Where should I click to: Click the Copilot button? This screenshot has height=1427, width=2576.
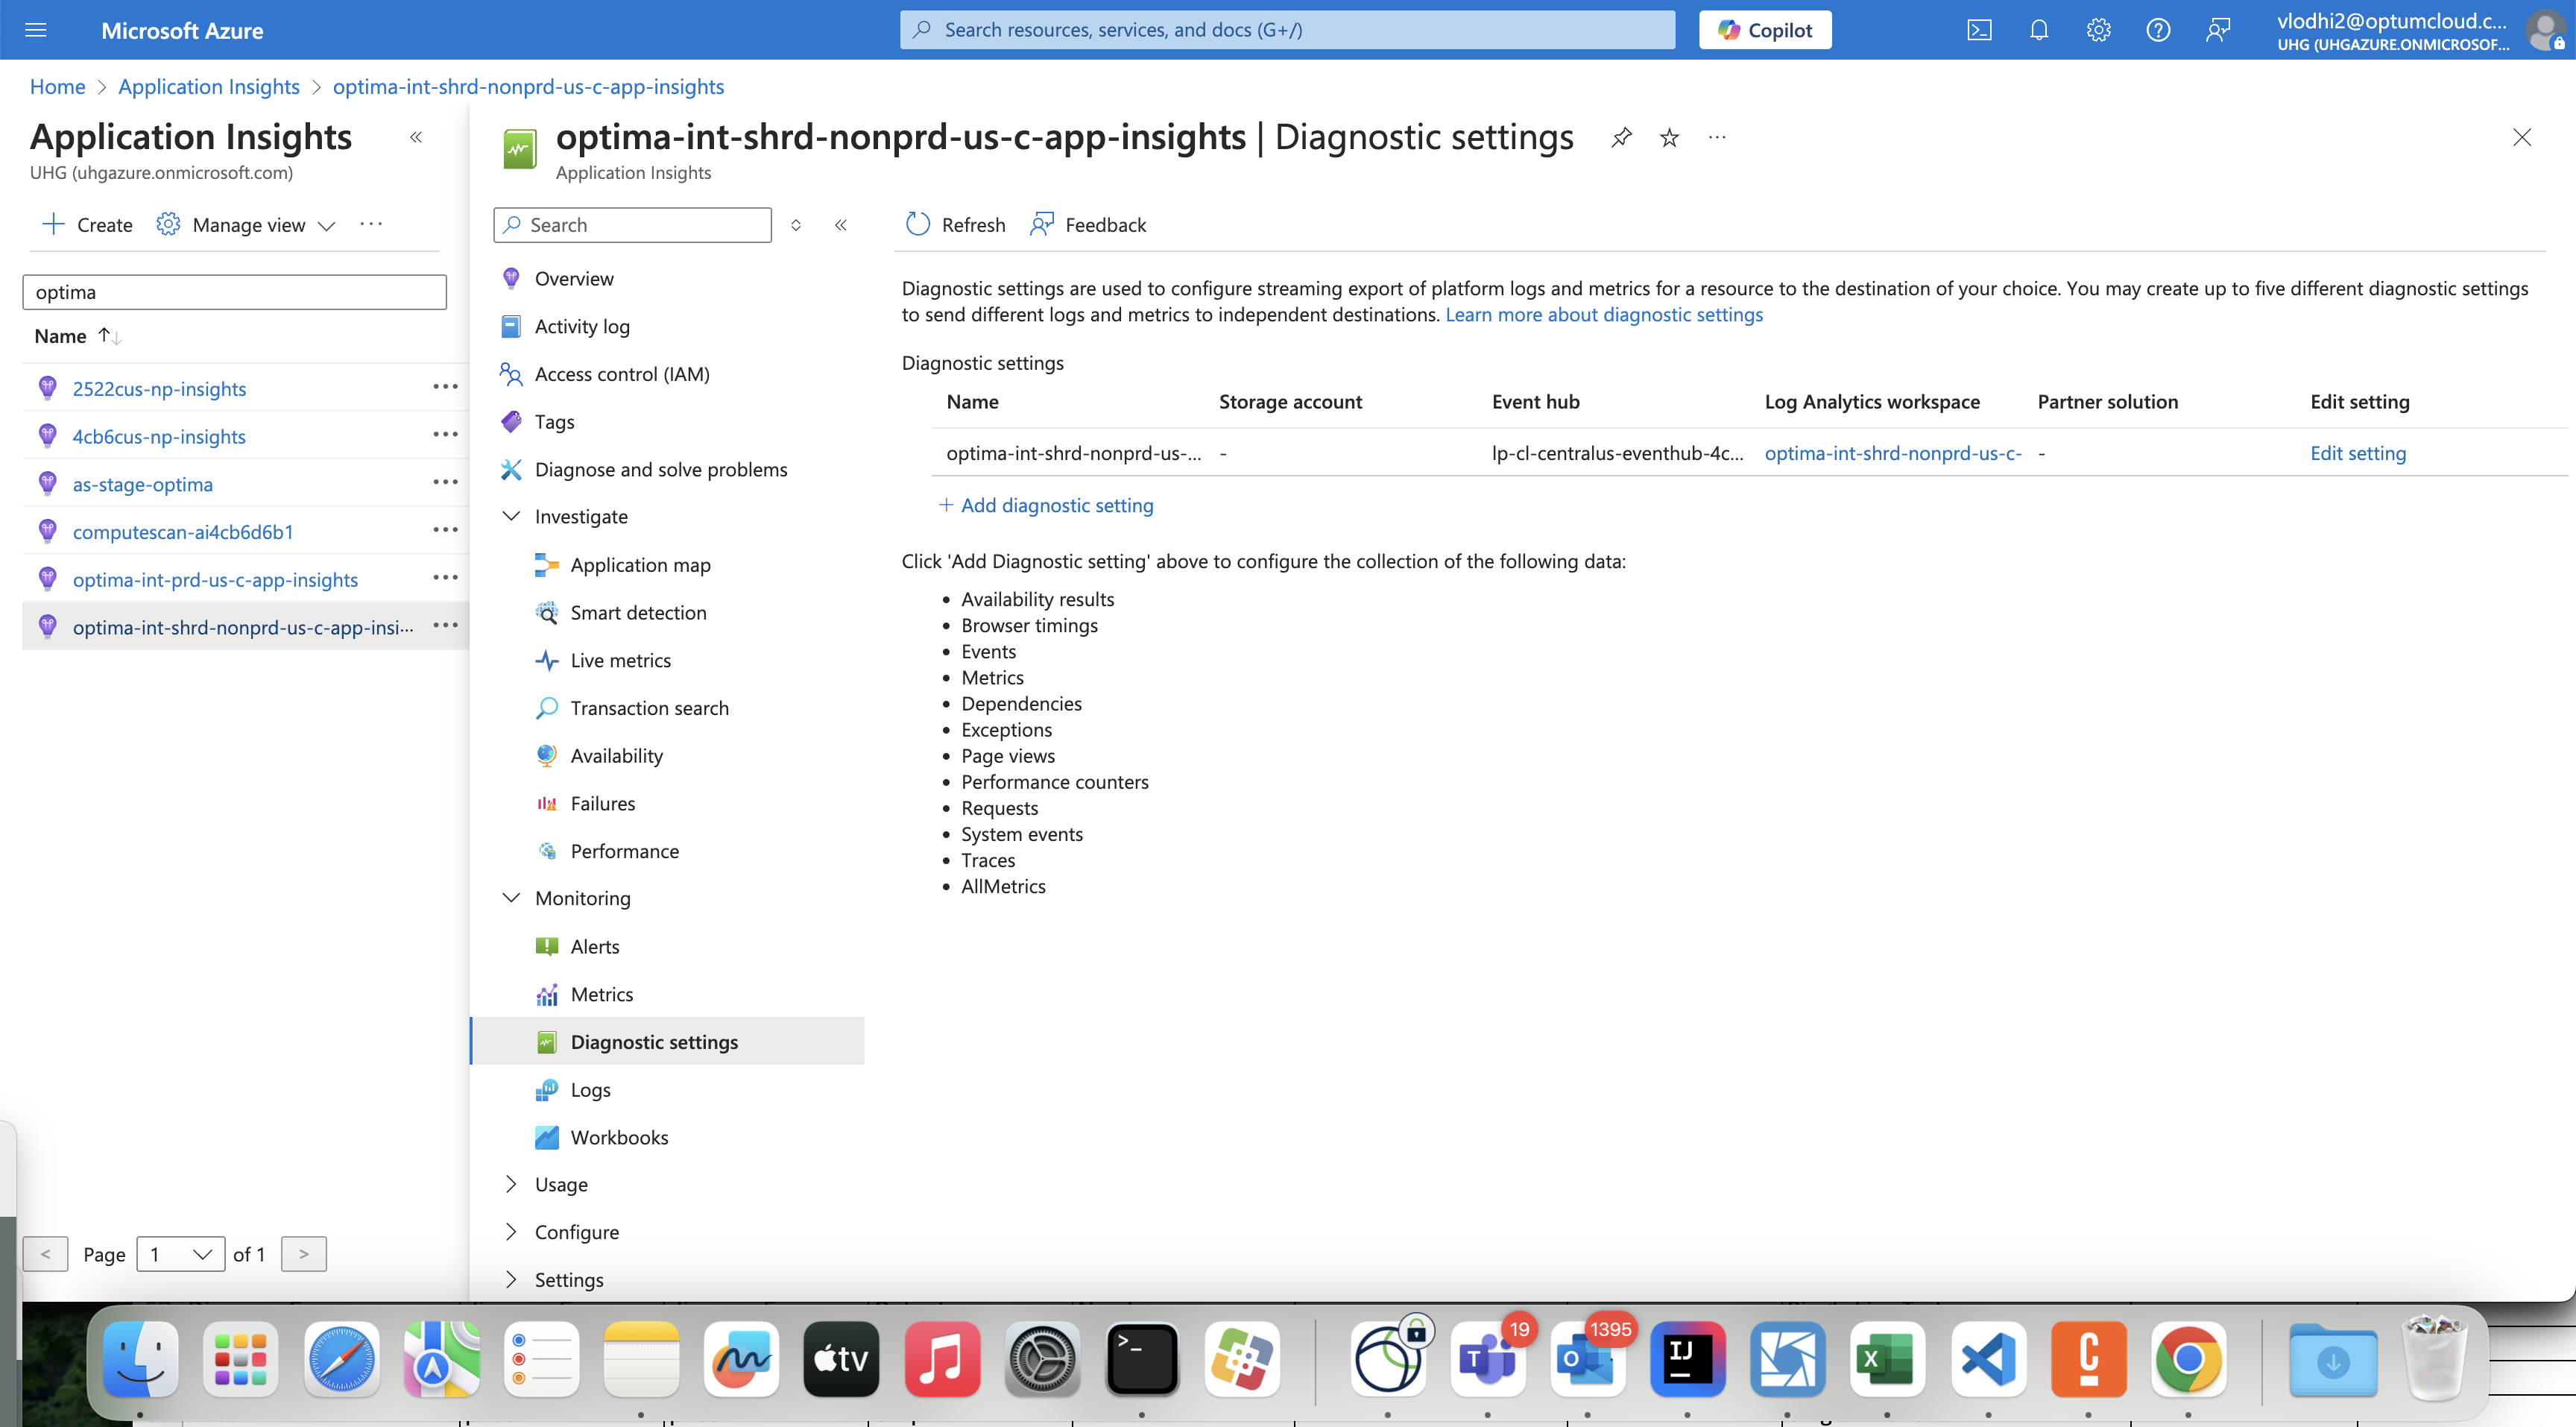click(1765, 30)
